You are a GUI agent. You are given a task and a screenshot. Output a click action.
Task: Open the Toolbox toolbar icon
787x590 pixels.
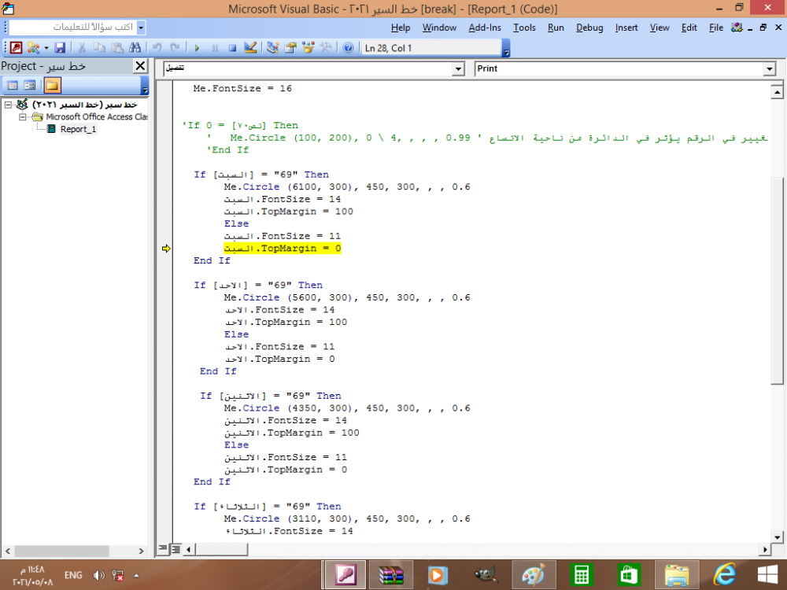pos(326,48)
